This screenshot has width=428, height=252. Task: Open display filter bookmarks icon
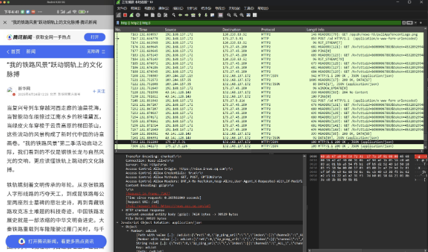tap(118, 23)
